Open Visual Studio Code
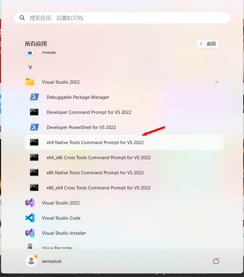Image resolution: width=244 pixels, height=277 pixels. pyautogui.click(x=60, y=218)
